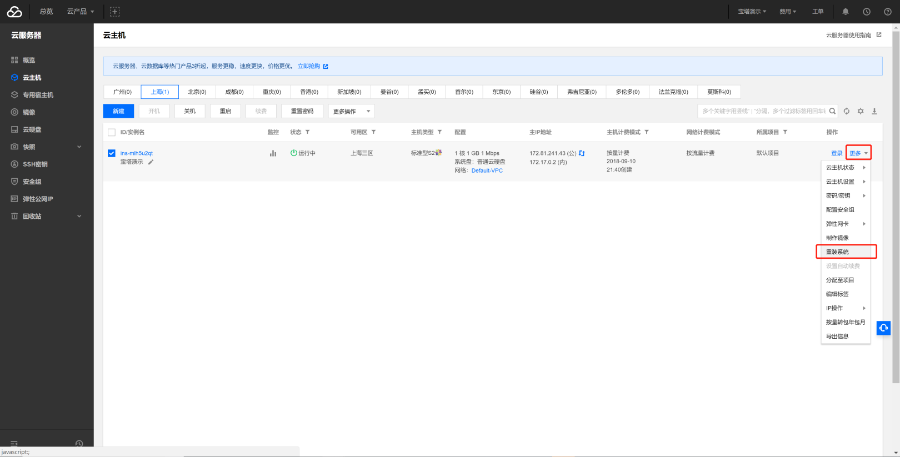Click the monitoring bar chart icon
Viewport: 900px width, 457px height.
click(273, 153)
